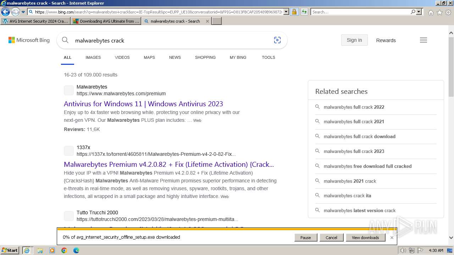454x255 pixels.
Task: Click the IE back navigation arrow
Action: point(5,12)
